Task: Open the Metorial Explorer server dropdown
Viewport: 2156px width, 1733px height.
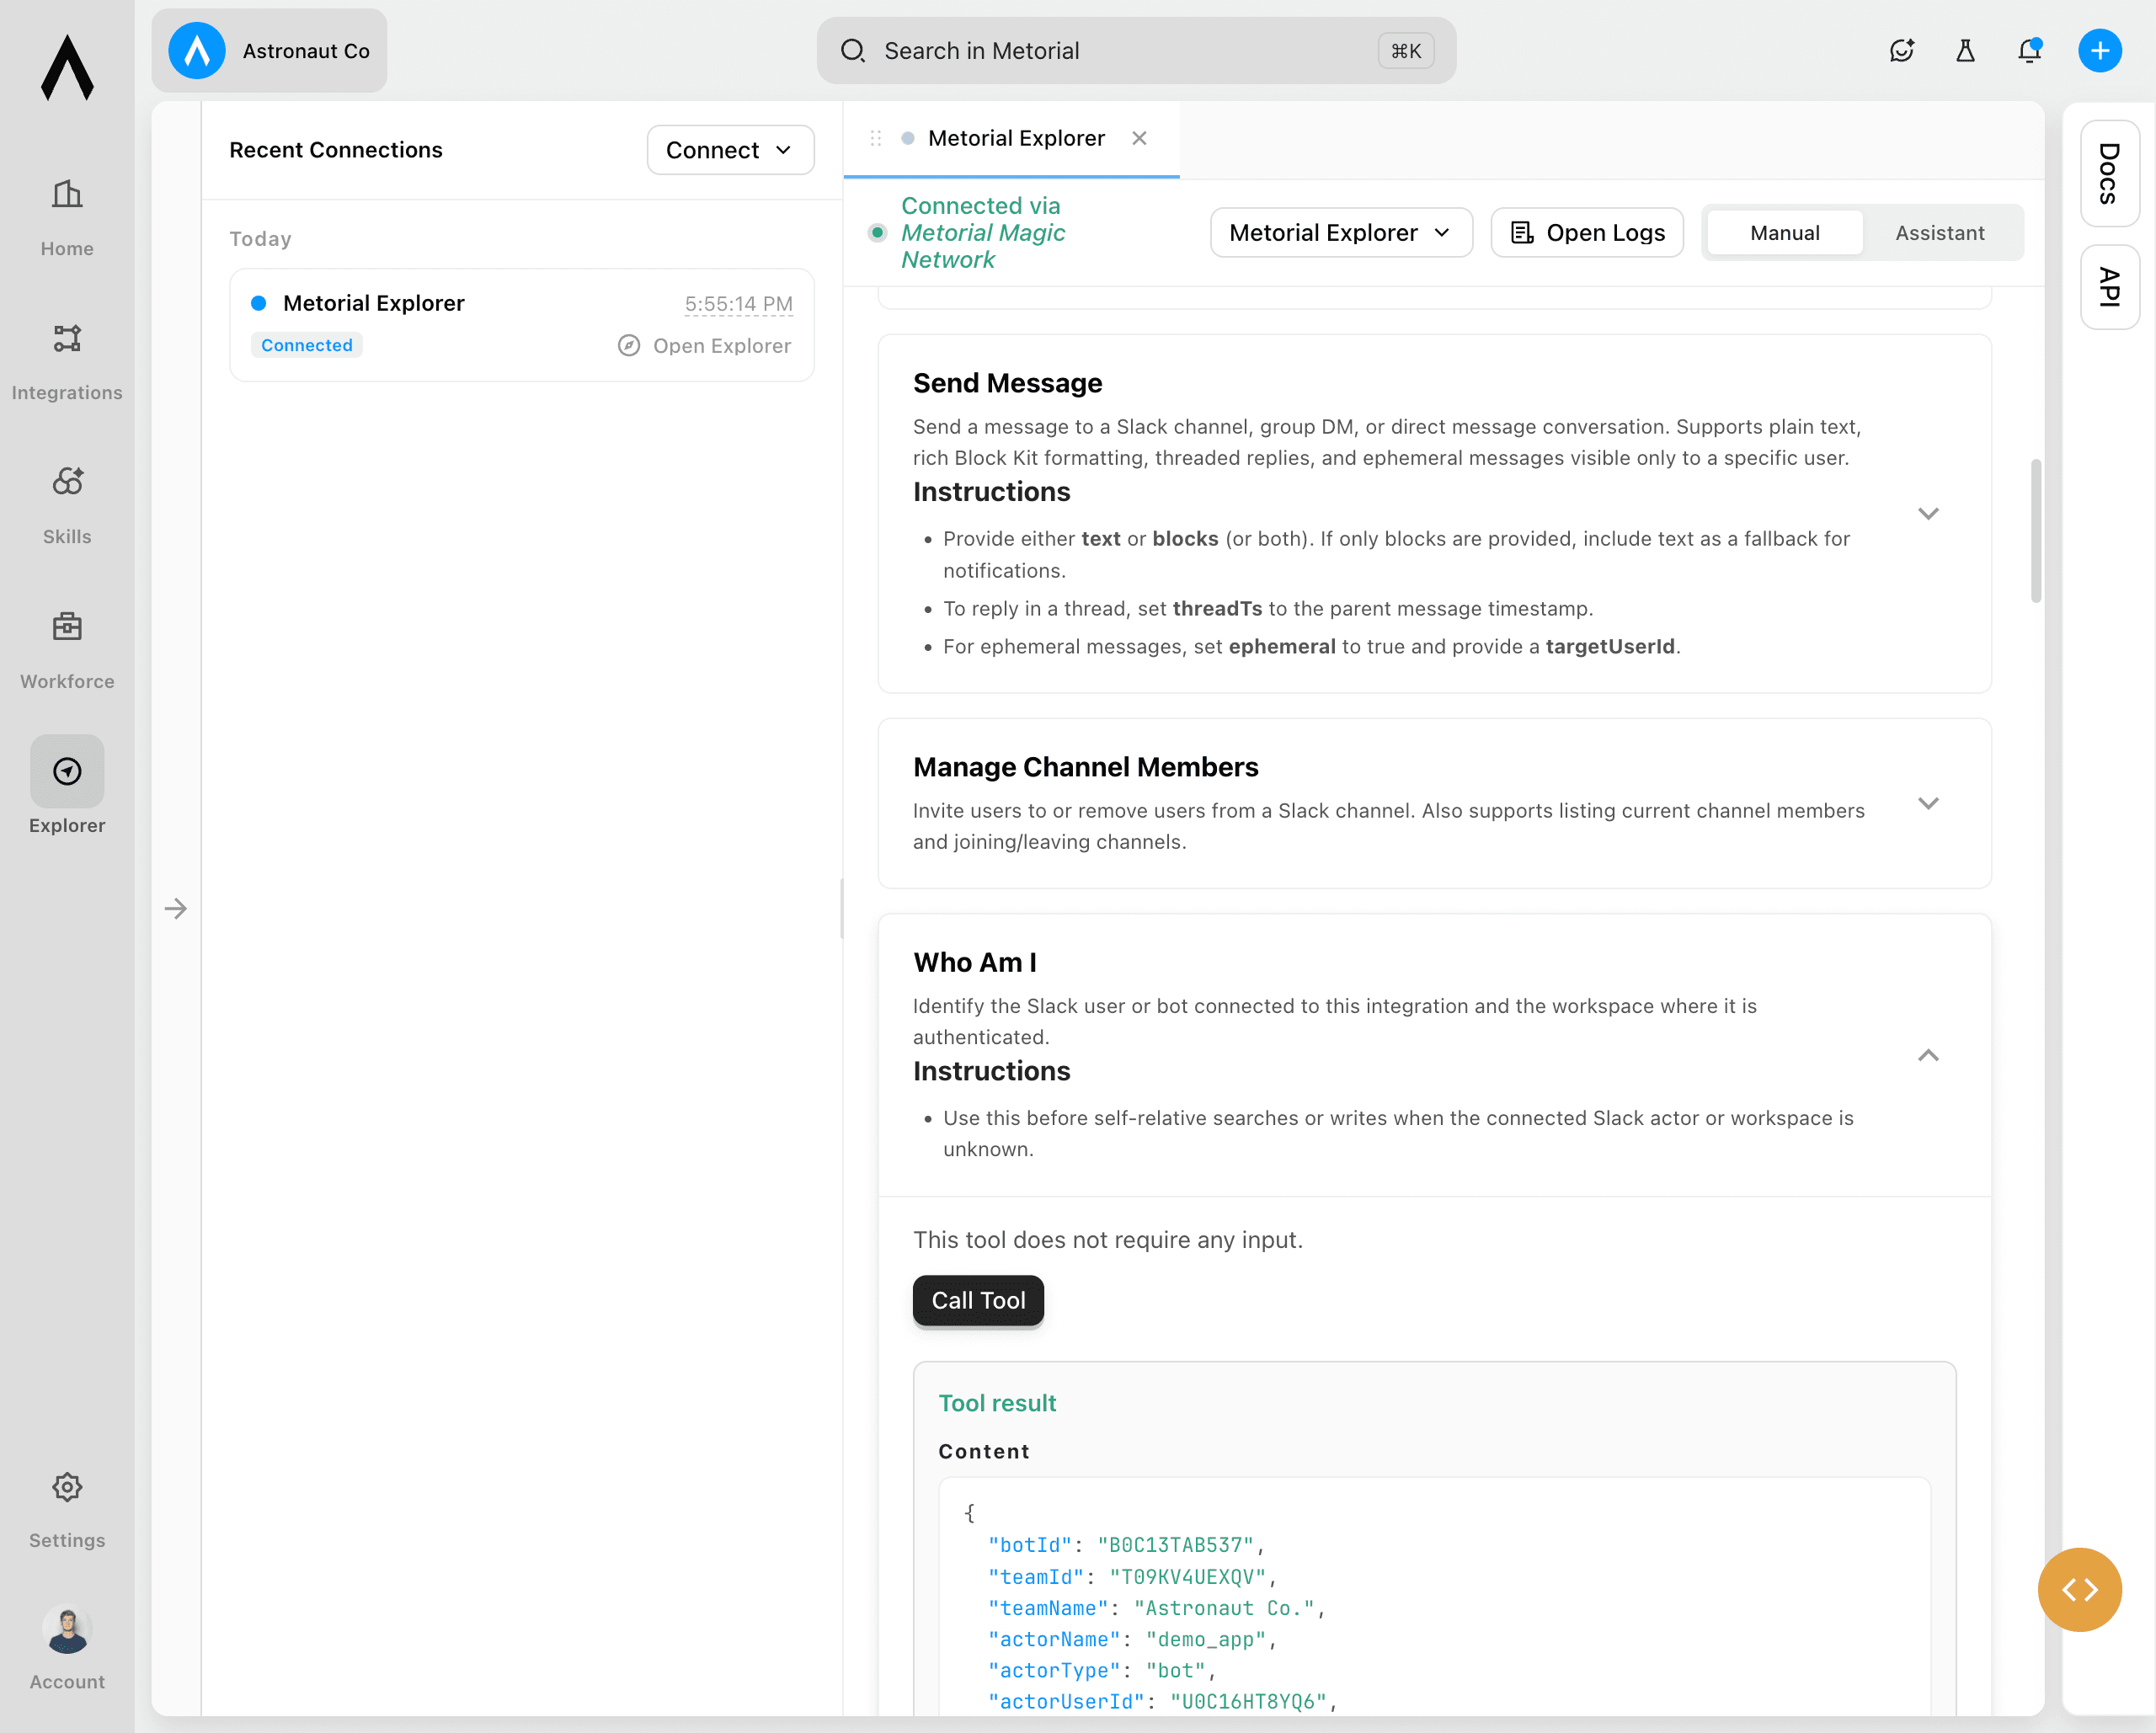Action: pyautogui.click(x=1341, y=233)
